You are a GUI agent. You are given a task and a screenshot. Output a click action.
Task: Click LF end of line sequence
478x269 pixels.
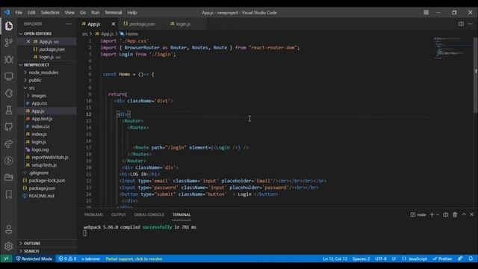coord(394,259)
